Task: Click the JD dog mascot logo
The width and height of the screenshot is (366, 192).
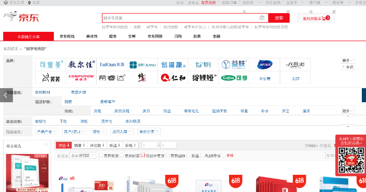Action: click(x=10, y=16)
